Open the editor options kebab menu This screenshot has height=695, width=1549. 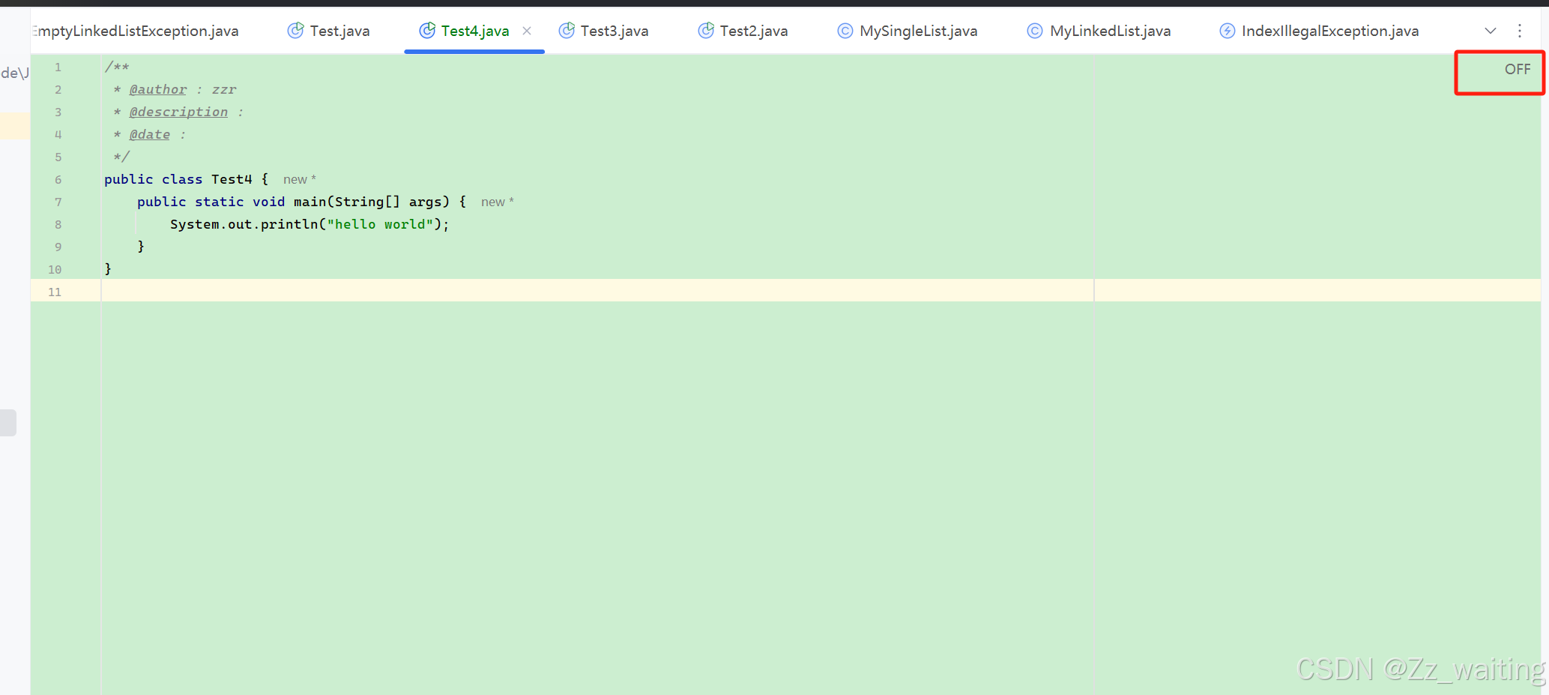[x=1520, y=31]
